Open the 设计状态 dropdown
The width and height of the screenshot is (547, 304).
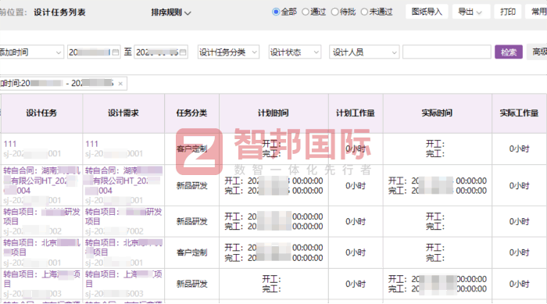click(295, 52)
